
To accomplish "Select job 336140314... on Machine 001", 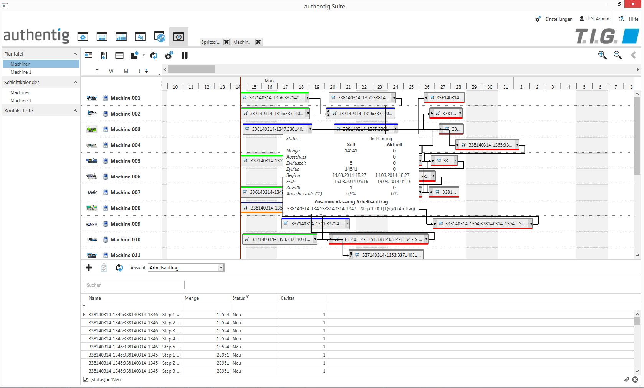I will (x=444, y=98).
